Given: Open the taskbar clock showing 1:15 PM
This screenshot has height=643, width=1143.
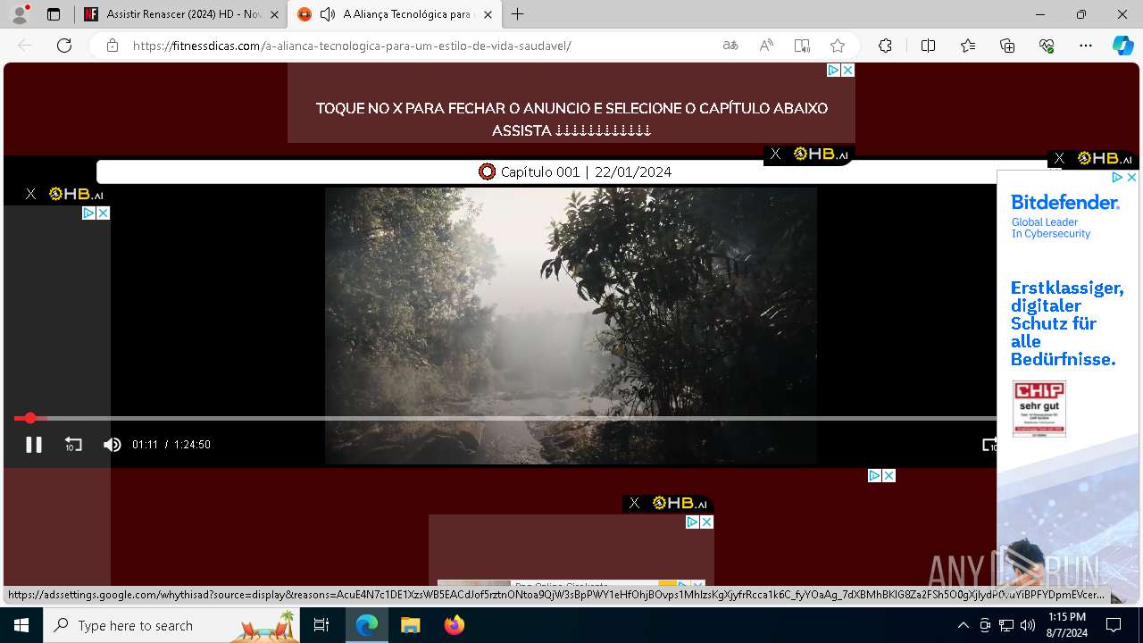Looking at the screenshot, I should point(1066,625).
